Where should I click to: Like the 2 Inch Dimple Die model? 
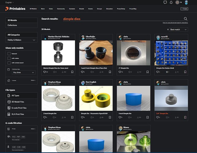point(44,118)
